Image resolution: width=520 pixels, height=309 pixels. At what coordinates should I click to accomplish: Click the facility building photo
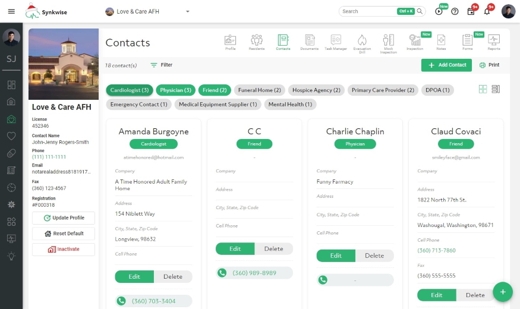tap(64, 64)
